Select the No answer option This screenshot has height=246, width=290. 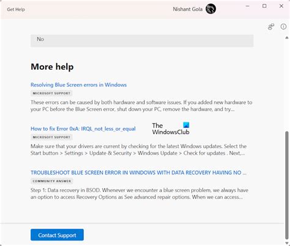click(x=142, y=40)
